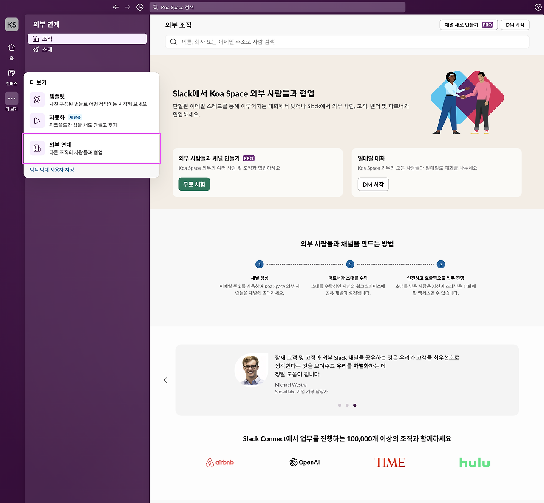This screenshot has height=503, width=544.
Task: Click the TIME logo
Action: [x=390, y=462]
